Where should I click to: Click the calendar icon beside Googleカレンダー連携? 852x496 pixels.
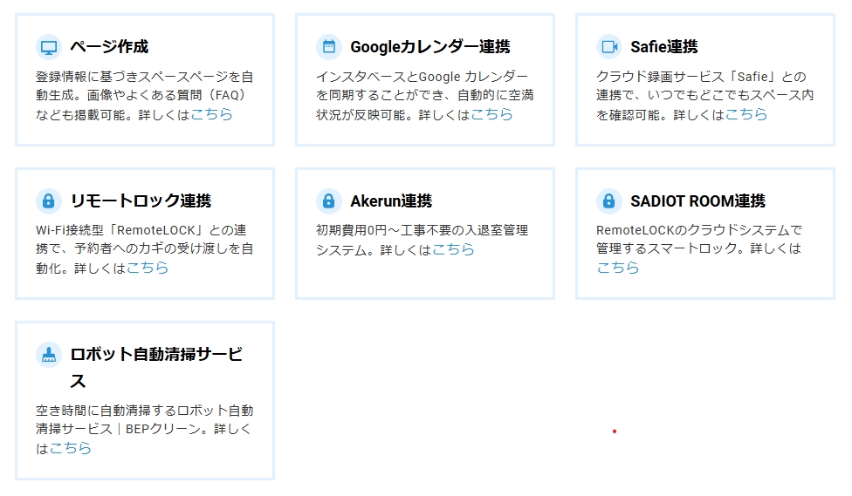tap(329, 47)
